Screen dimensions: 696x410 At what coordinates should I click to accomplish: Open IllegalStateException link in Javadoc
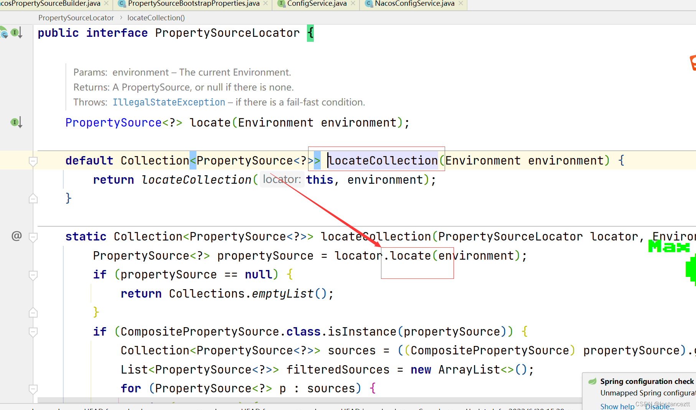(x=169, y=102)
